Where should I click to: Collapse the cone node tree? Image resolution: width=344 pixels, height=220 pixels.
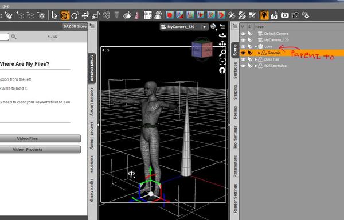coord(256,47)
